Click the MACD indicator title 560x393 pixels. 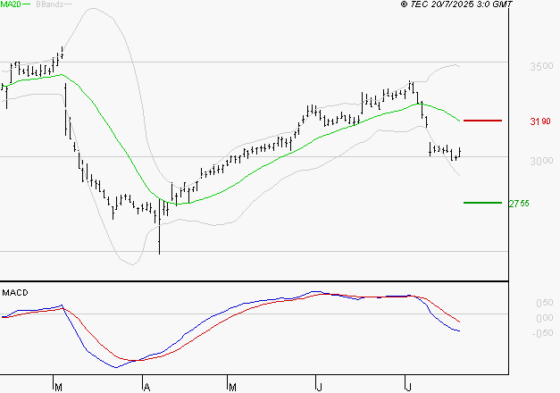click(x=15, y=293)
